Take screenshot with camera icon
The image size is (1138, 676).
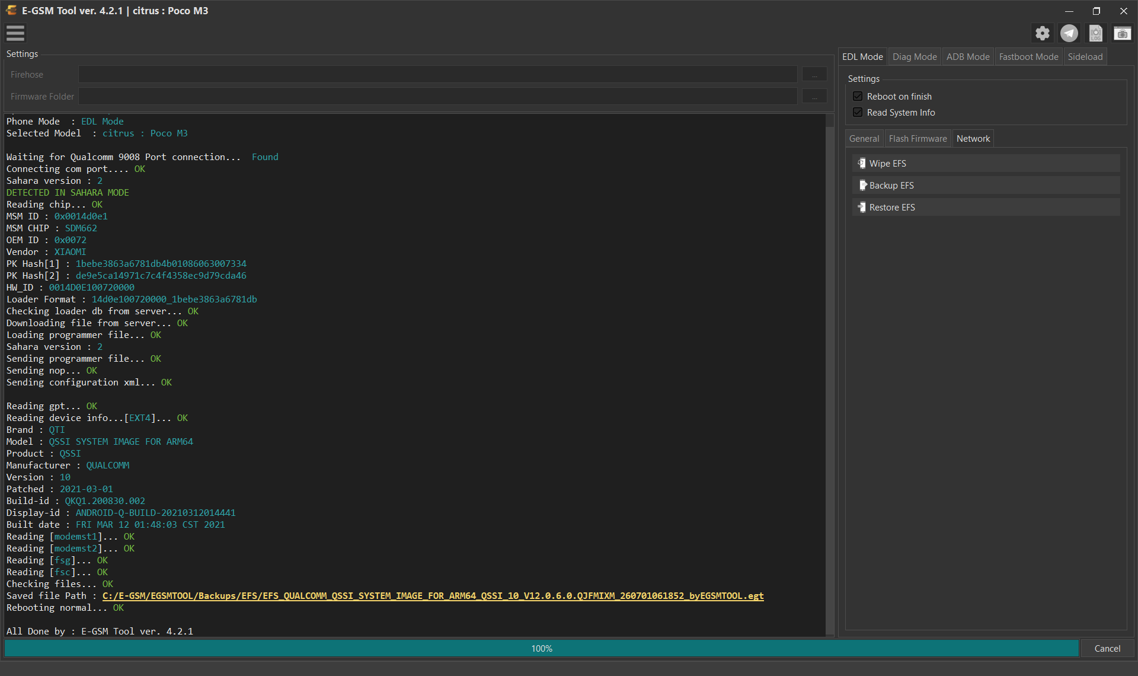point(1122,33)
